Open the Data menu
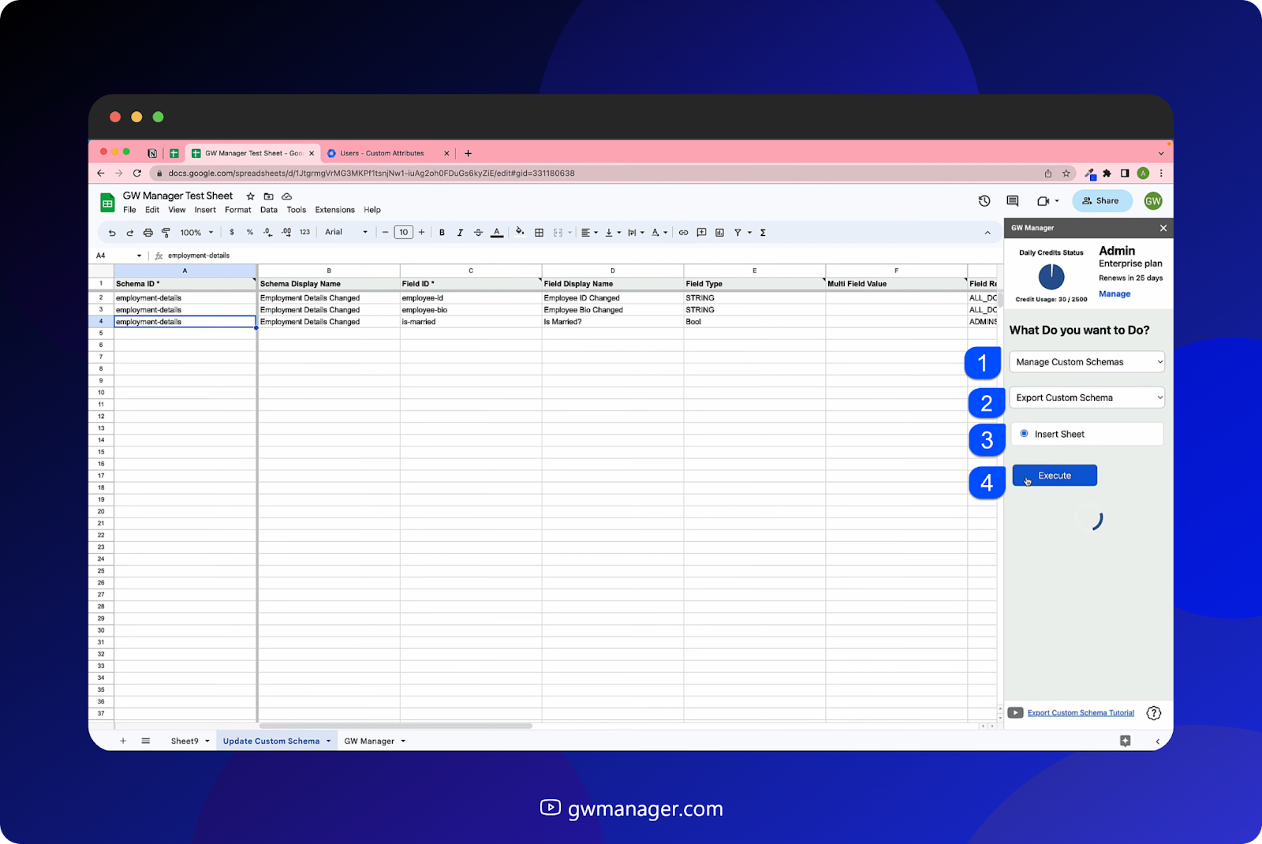Image resolution: width=1262 pixels, height=844 pixels. click(269, 210)
